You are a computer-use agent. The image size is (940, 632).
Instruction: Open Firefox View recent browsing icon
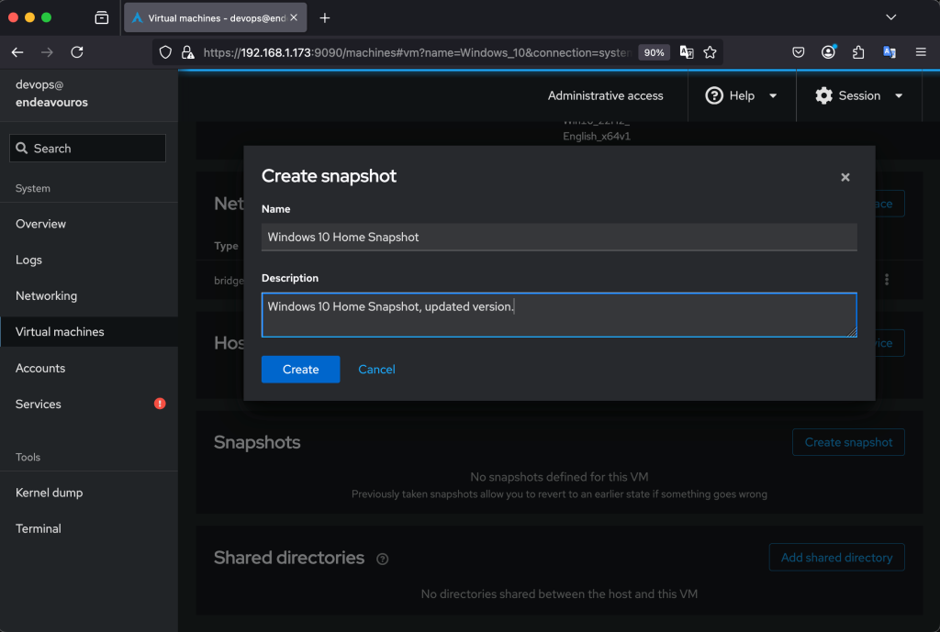click(102, 18)
